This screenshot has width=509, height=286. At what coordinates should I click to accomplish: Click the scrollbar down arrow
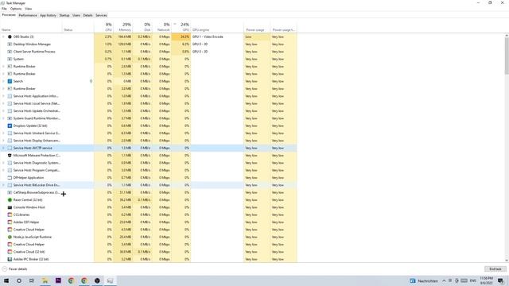click(x=507, y=260)
